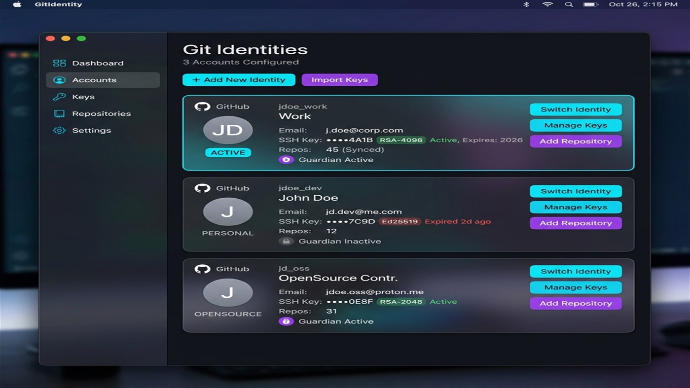Click Add New Identity button

pyautogui.click(x=239, y=80)
